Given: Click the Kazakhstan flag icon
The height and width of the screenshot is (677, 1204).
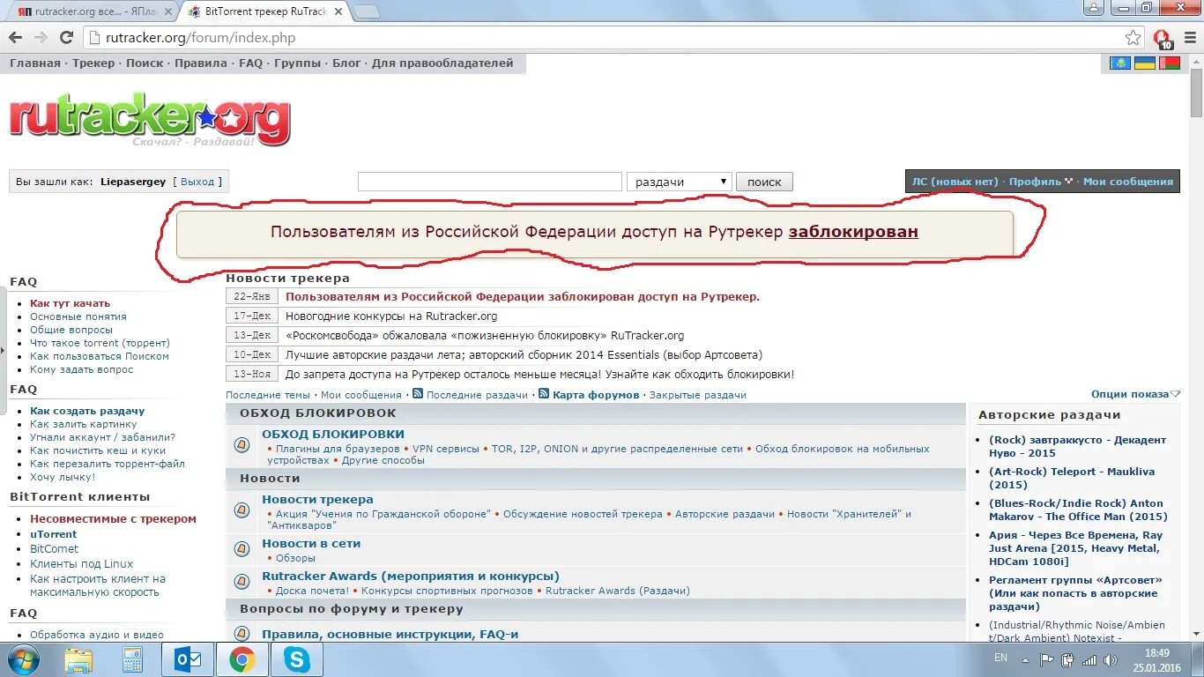Looking at the screenshot, I should [x=1120, y=63].
